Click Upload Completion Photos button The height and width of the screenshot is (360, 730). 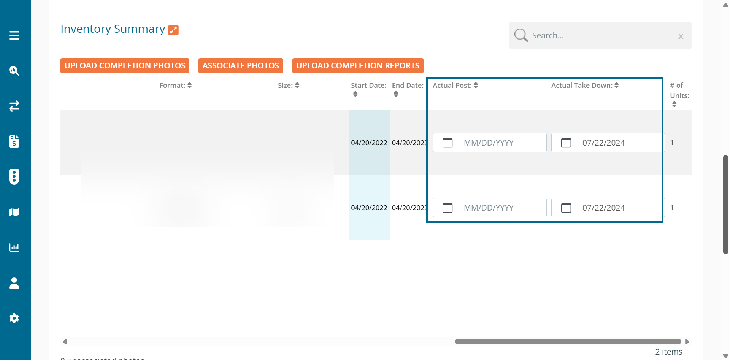pyautogui.click(x=125, y=66)
